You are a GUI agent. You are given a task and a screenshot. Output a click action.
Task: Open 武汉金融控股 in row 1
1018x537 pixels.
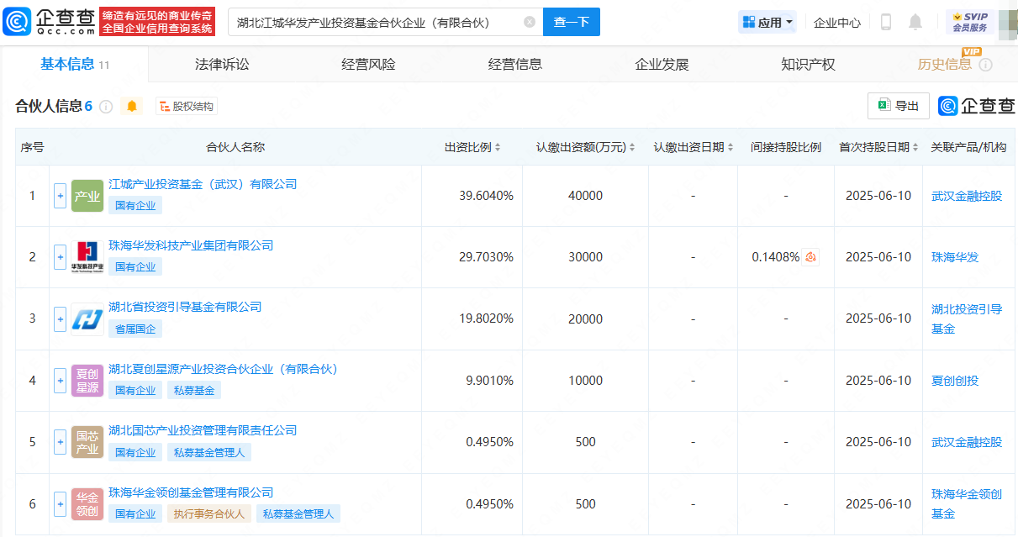coord(967,196)
